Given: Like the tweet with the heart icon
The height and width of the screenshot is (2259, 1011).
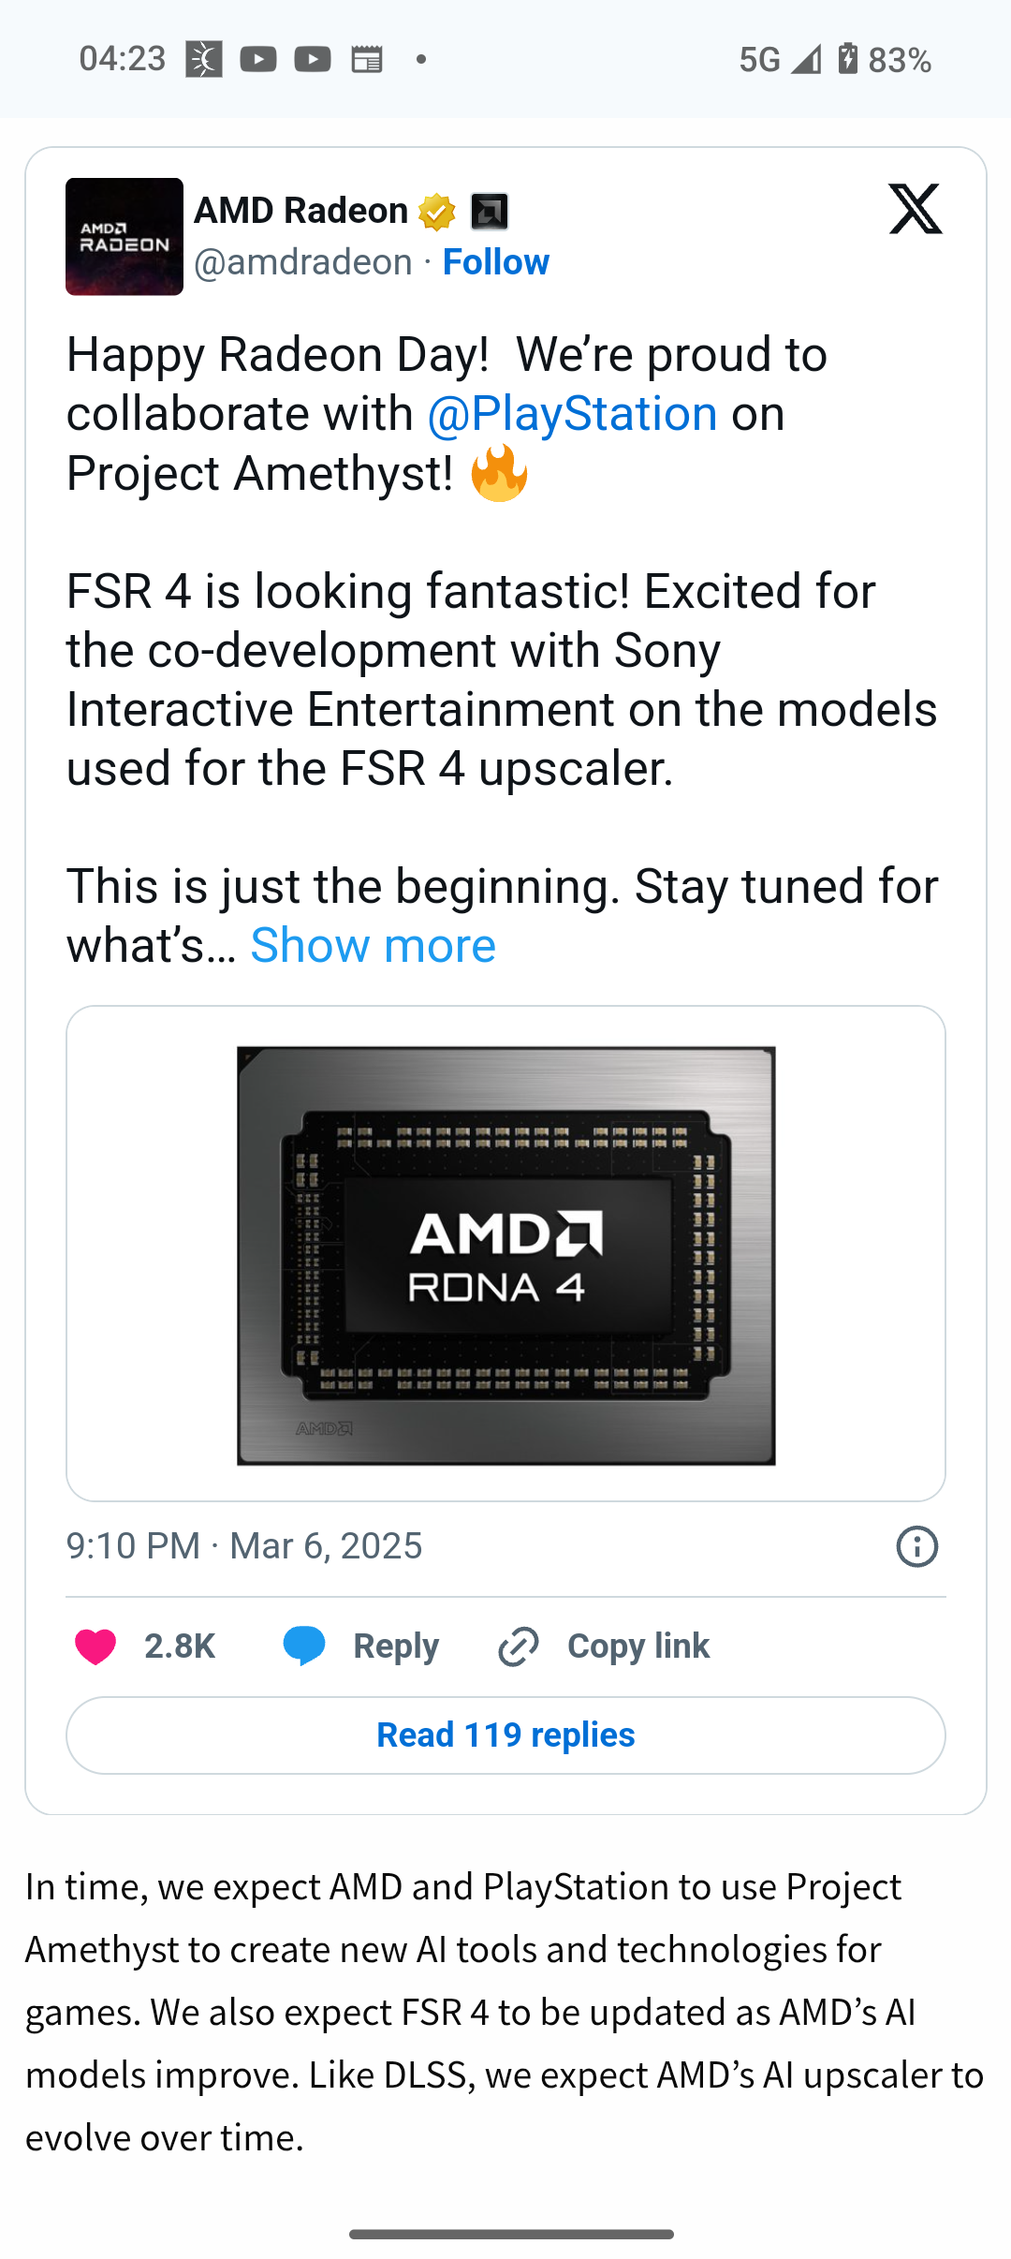Looking at the screenshot, I should pyautogui.click(x=95, y=1646).
